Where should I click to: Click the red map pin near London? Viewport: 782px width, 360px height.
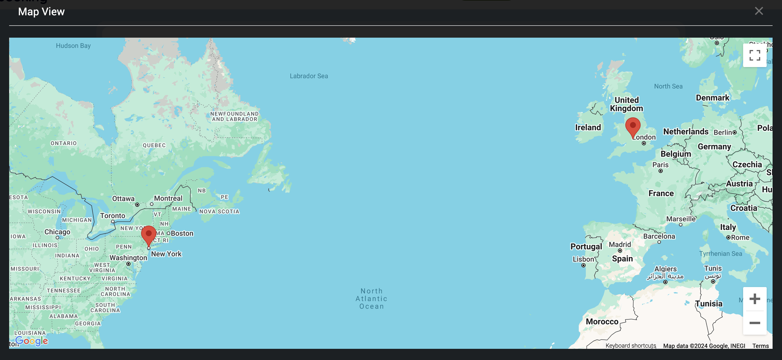point(633,126)
